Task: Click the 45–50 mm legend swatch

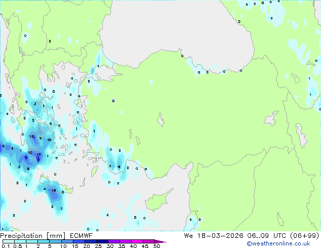Action: point(149,241)
